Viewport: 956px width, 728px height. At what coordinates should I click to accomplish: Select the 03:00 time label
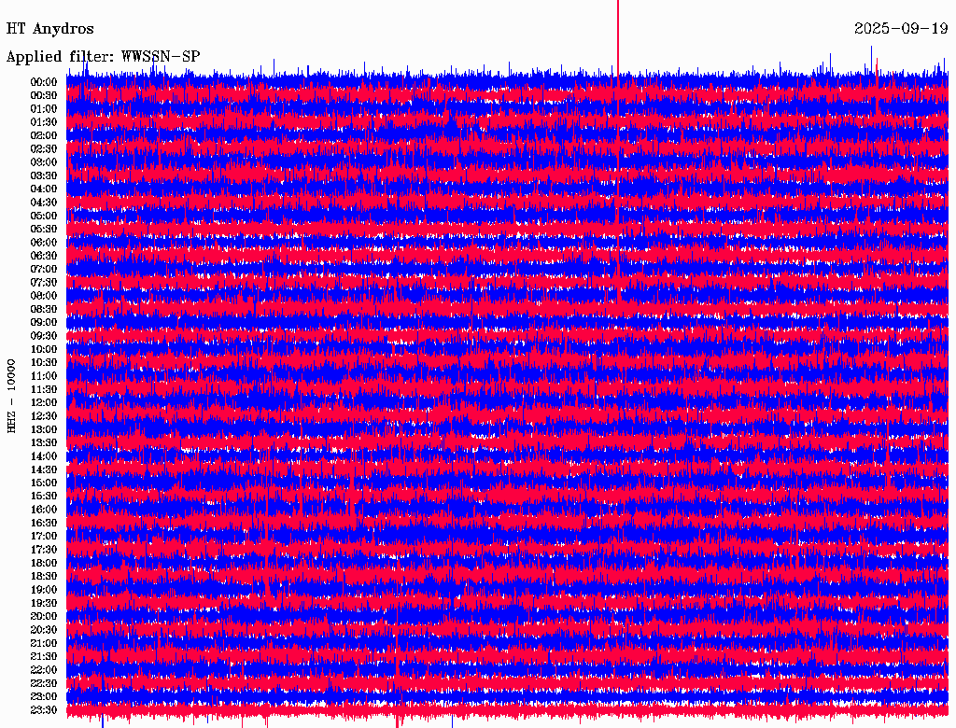click(x=44, y=162)
